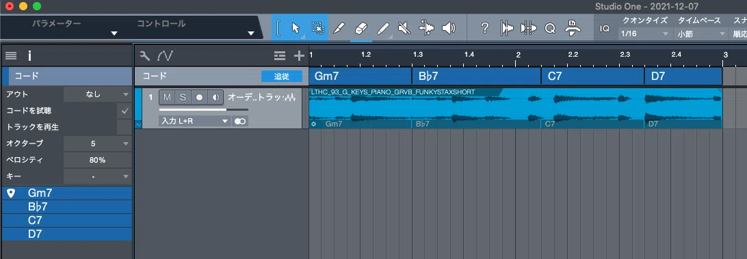The width and height of the screenshot is (747, 259).
Task: Select C7 in the chord list
Action: [67, 221]
